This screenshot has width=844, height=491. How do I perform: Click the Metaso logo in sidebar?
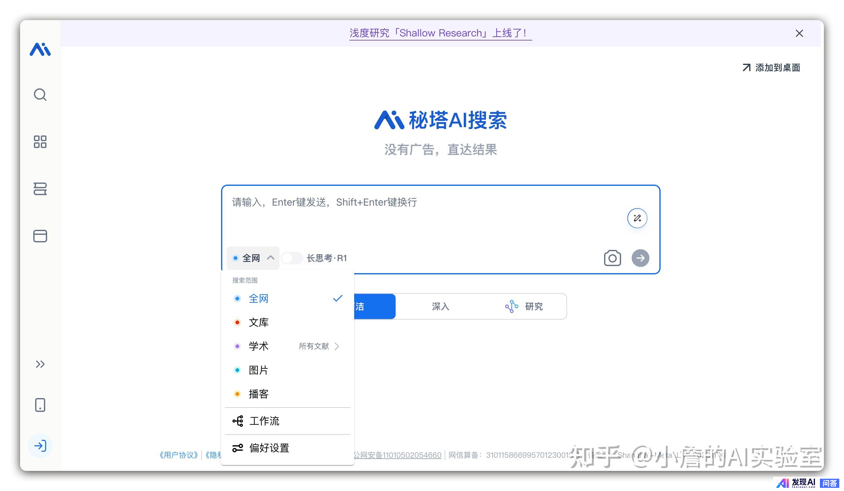[40, 49]
